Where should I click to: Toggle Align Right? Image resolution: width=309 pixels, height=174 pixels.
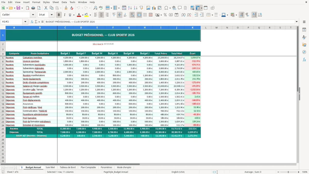coord(107,15)
